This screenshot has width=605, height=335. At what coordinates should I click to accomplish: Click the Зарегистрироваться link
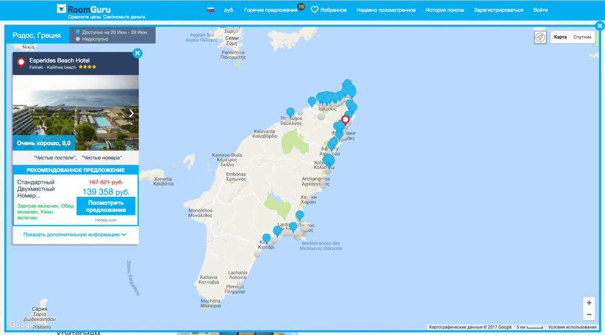[498, 10]
